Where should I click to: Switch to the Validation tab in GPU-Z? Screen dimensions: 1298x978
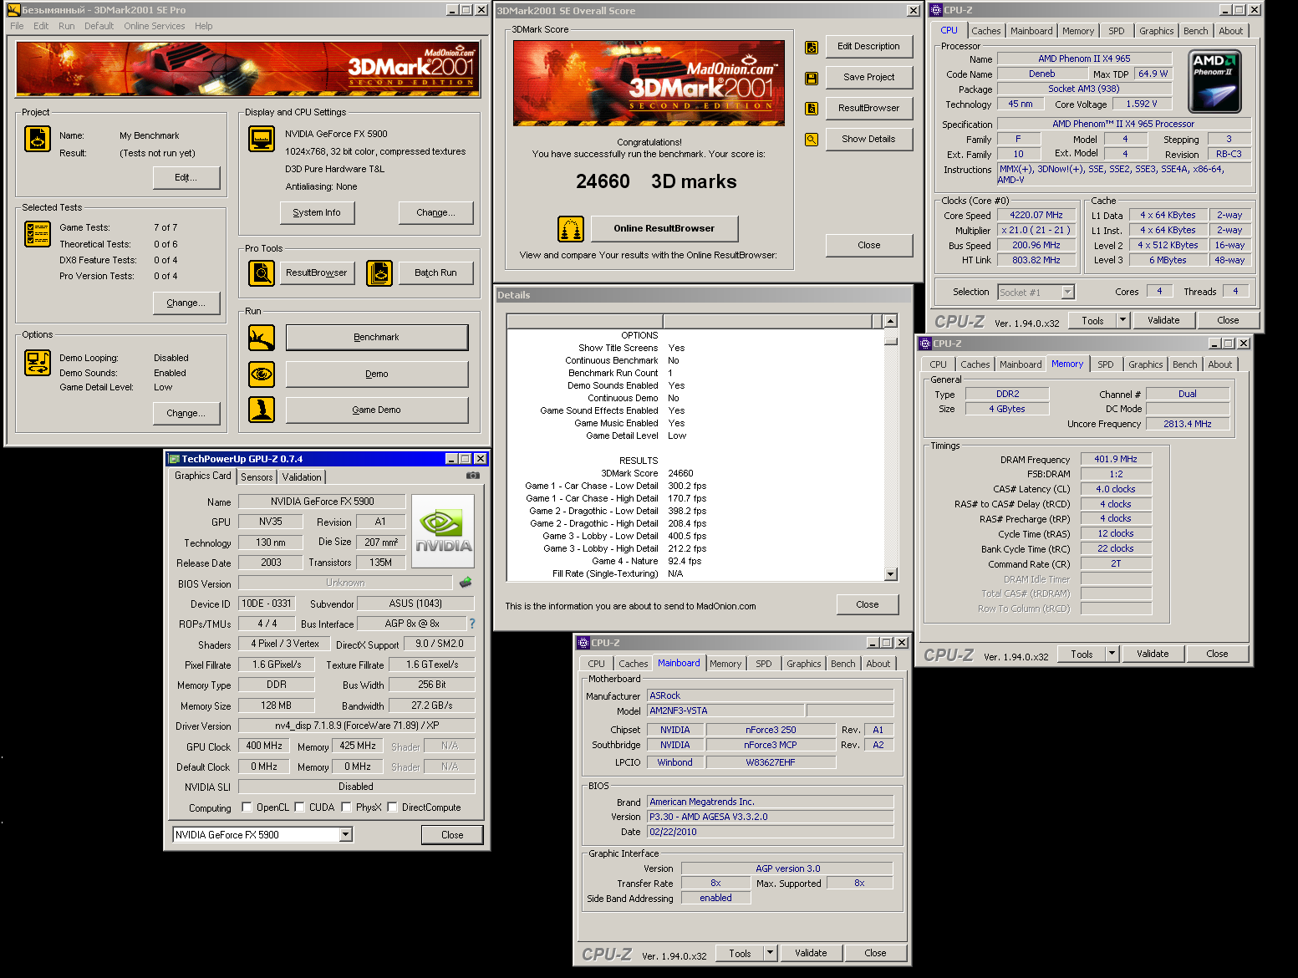[x=302, y=477]
